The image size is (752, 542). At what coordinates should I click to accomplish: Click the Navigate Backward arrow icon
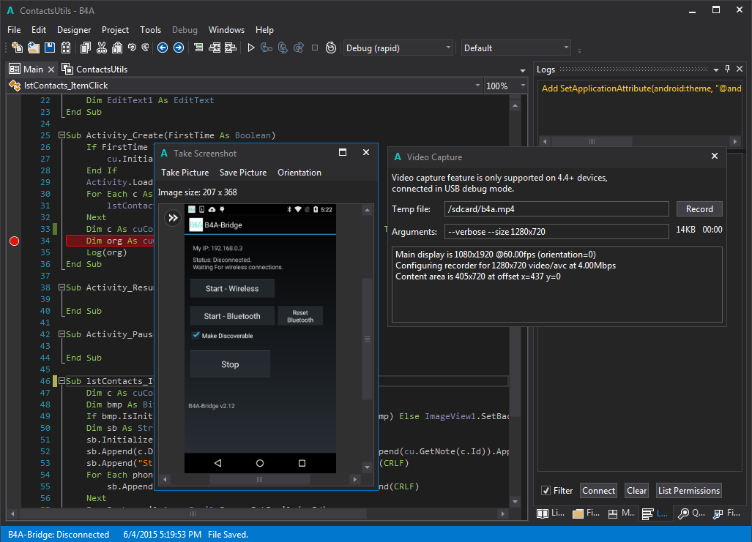pyautogui.click(x=162, y=48)
